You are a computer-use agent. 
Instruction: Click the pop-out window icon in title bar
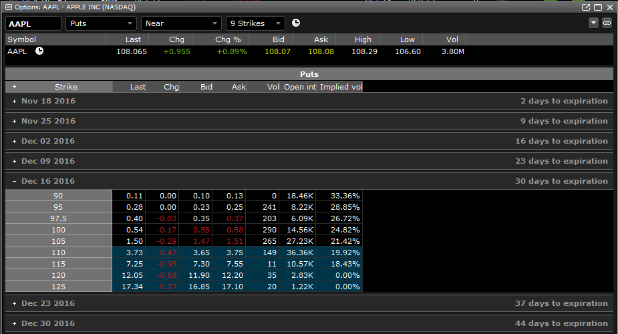[586, 7]
